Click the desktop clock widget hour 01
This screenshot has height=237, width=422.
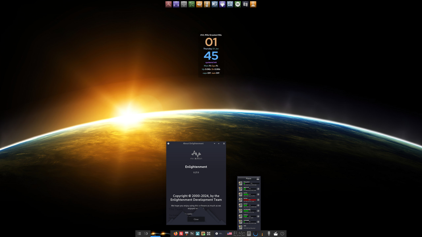211,42
